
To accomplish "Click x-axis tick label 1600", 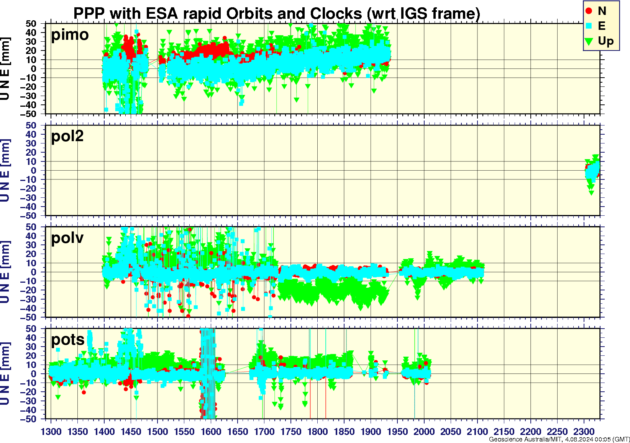I will pyautogui.click(x=211, y=432).
